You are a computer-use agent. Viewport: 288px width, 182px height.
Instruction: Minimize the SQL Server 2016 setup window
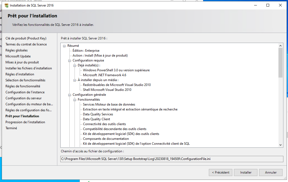pos(256,5)
